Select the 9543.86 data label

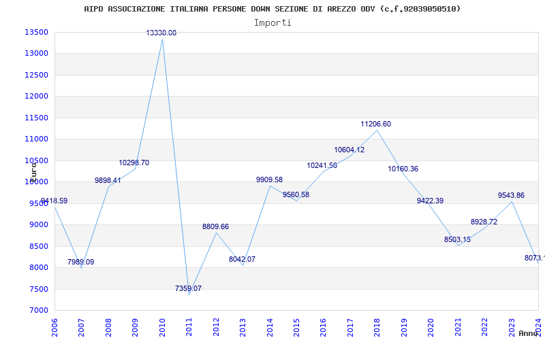512,195
